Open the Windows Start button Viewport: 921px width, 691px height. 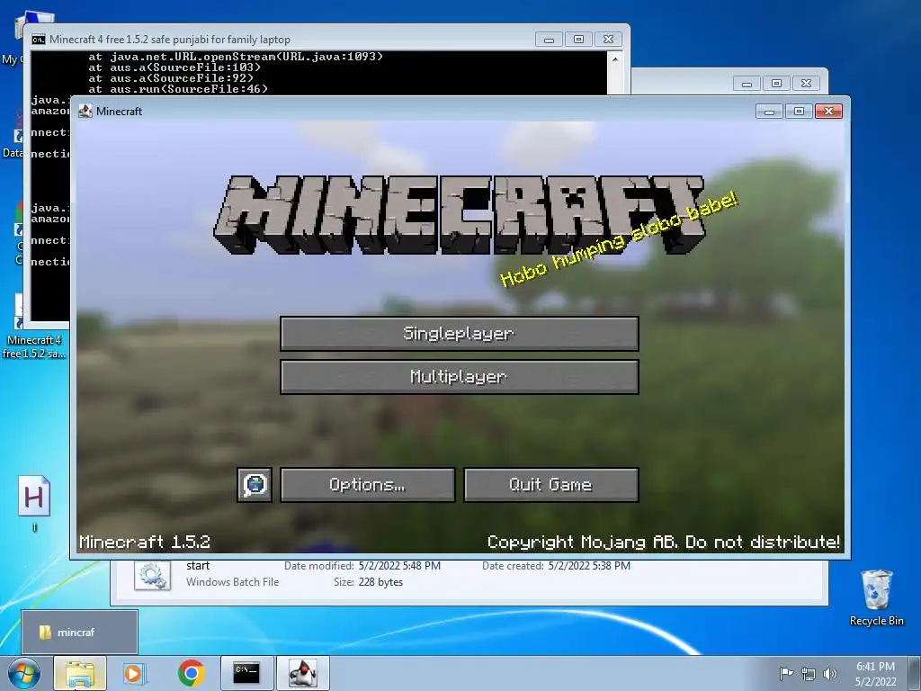pos(23,673)
